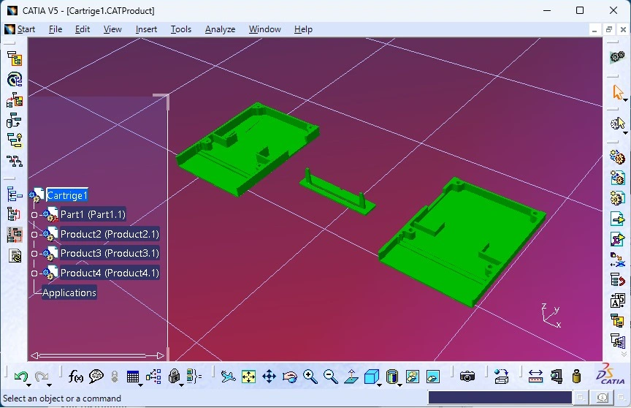The width and height of the screenshot is (631, 408).
Task: Open the Insert menu
Action: (x=146, y=29)
